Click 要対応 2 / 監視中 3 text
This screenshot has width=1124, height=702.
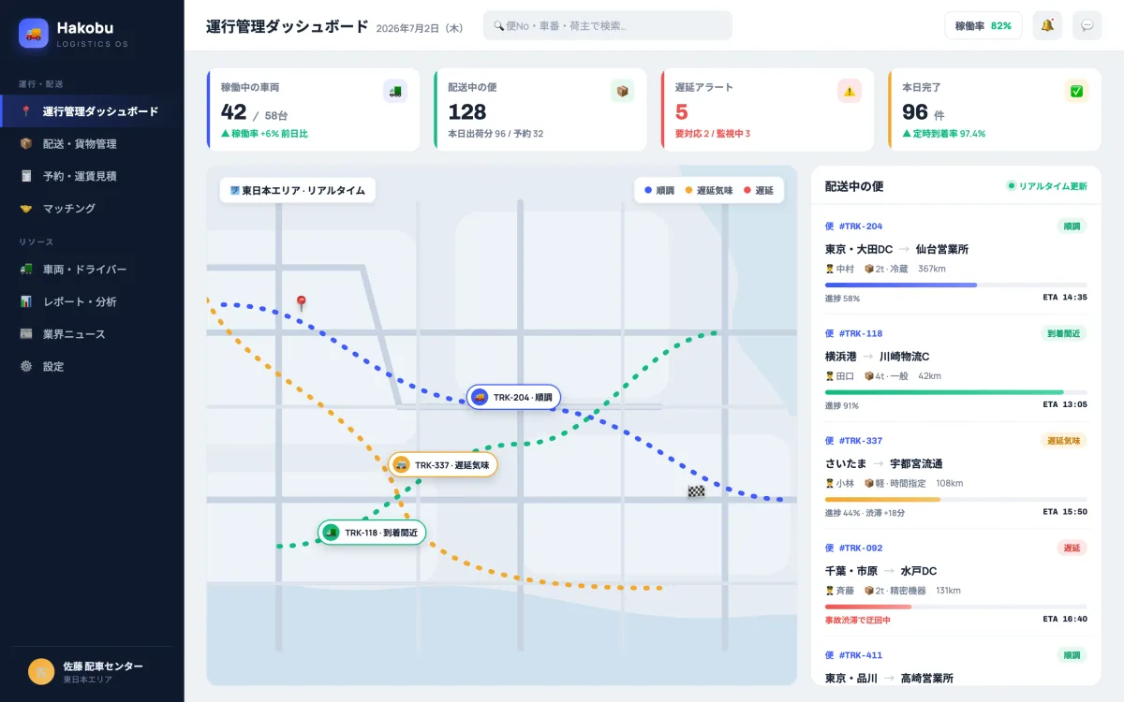point(713,134)
